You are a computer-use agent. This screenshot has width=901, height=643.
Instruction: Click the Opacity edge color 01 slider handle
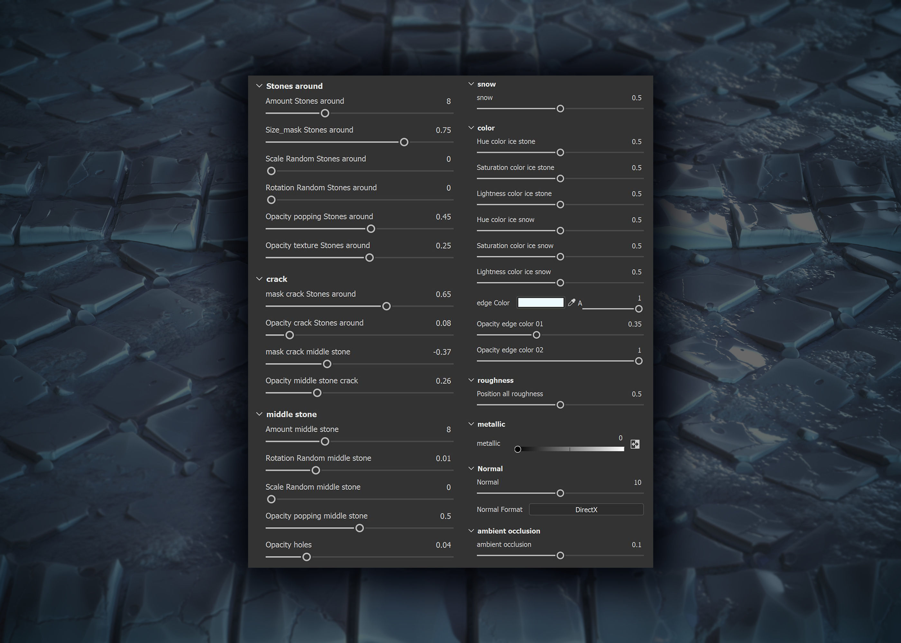(536, 335)
